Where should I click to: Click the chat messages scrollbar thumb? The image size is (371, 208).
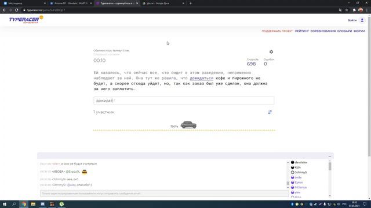coord(288,183)
